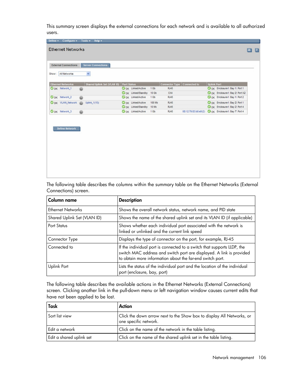Screen dimensions: 292x378
Task: Click uplink OK icon for Bay 1: Port 2
Action: click(x=209, y=97)
